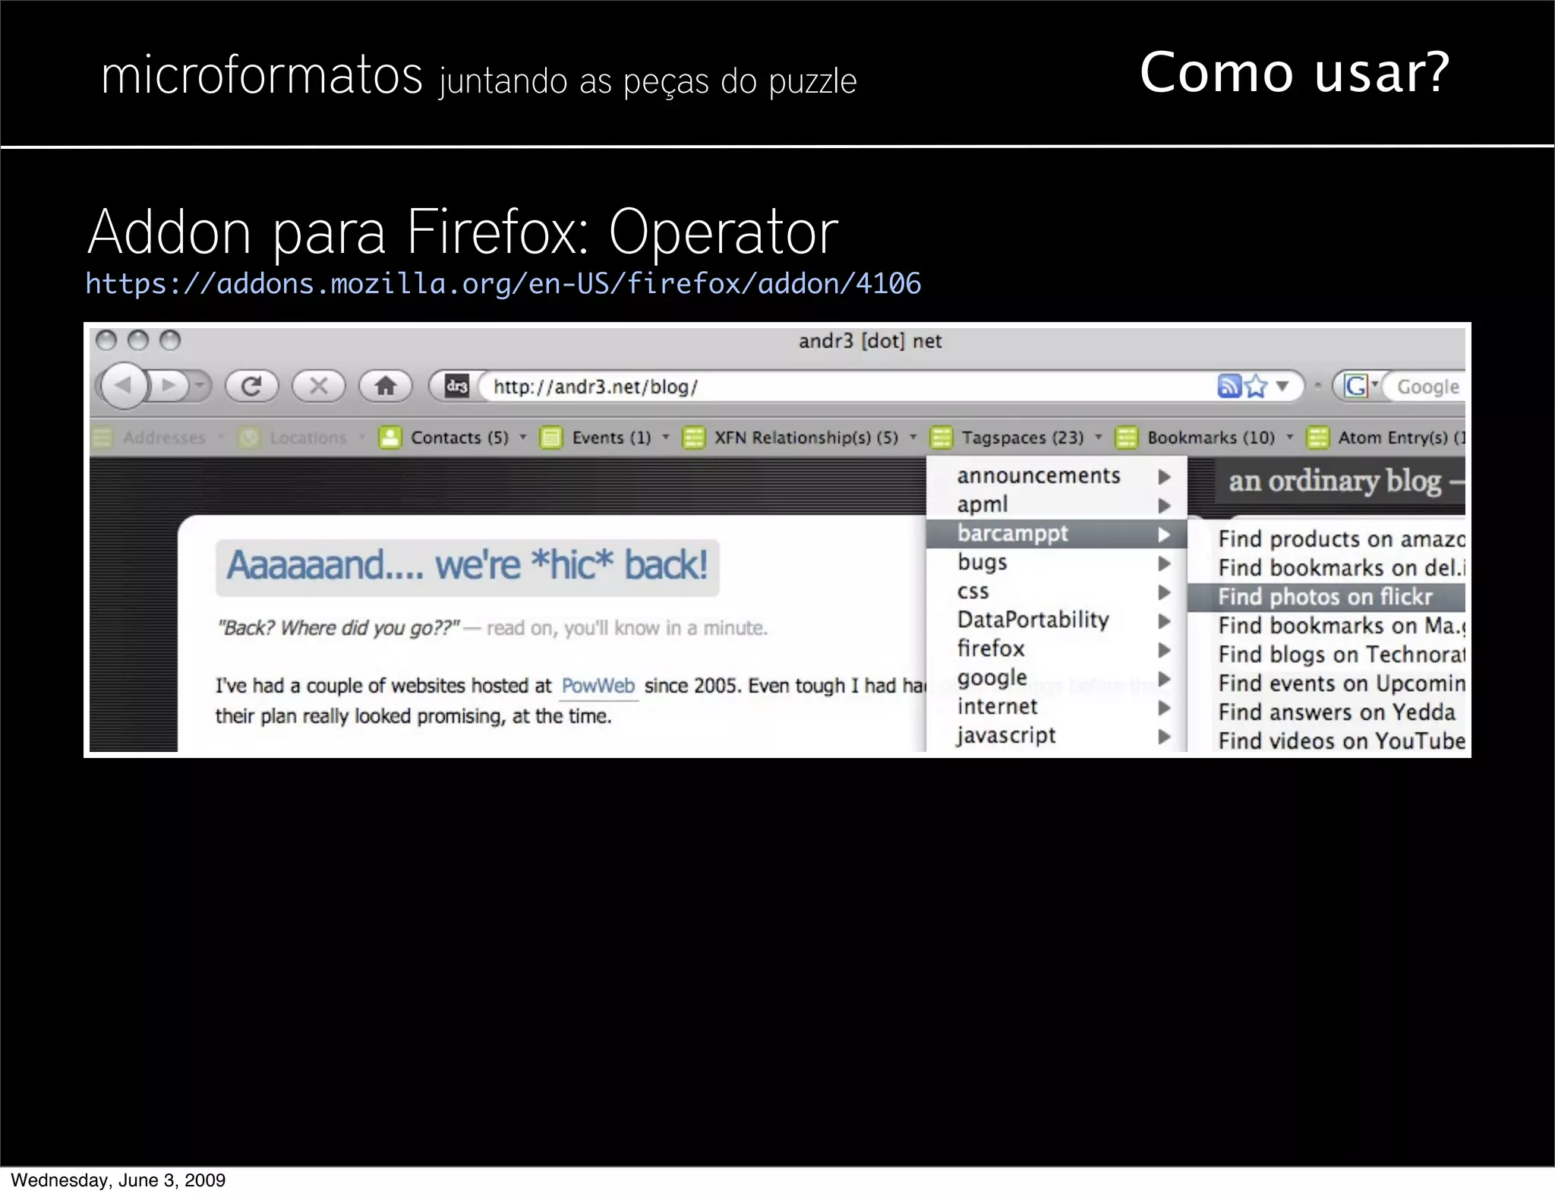
Task: Bookmark page with the star icon
Action: 1256,386
